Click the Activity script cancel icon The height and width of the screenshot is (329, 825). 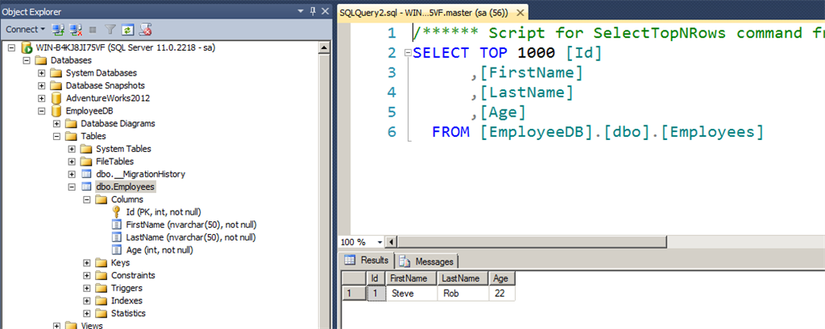pyautogui.click(x=146, y=30)
